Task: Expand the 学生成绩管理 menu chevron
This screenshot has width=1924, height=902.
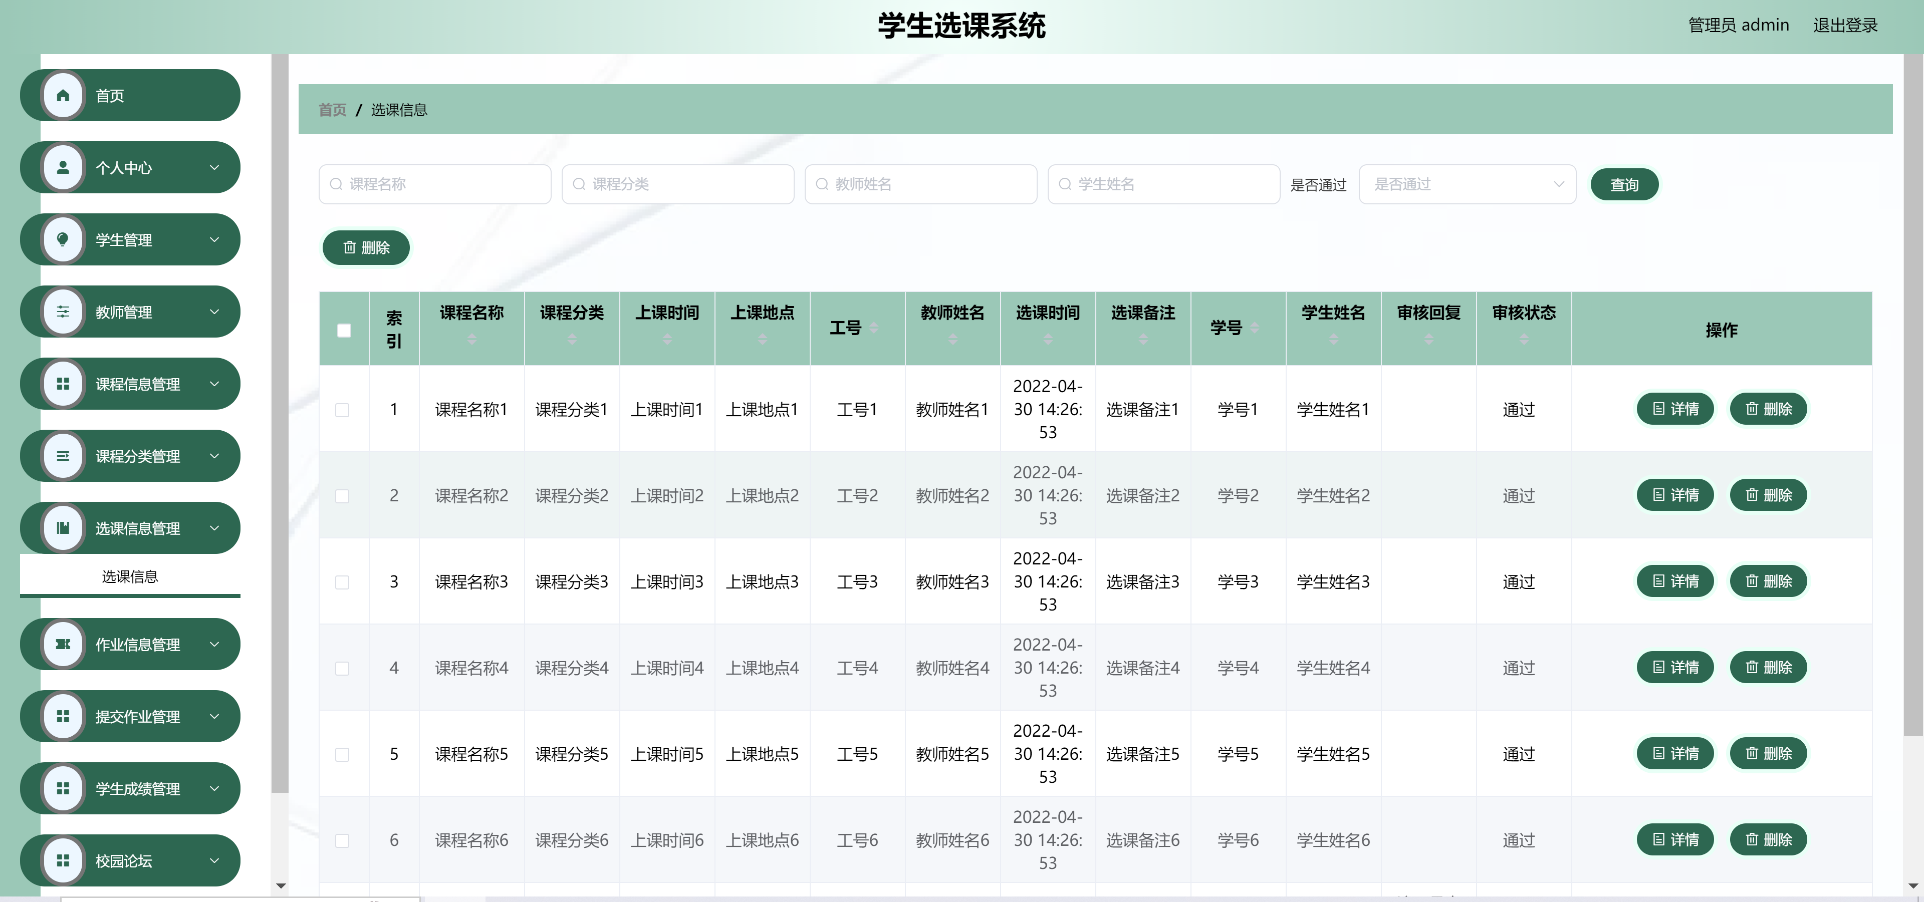Action: 216,788
